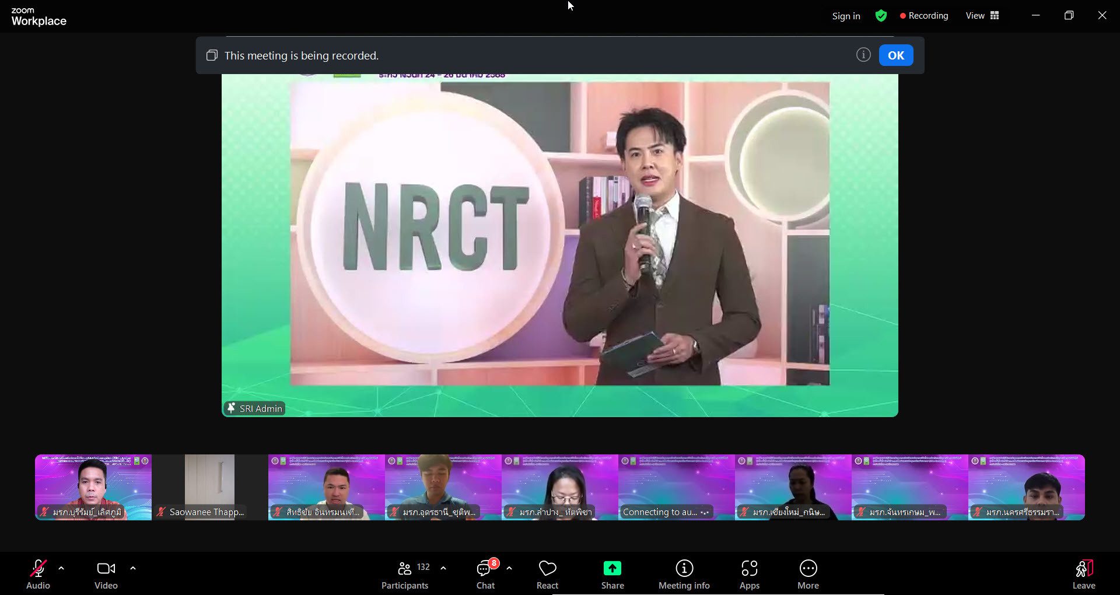Click the pinned SRI Admin name label
1120x595 pixels.
(254, 408)
